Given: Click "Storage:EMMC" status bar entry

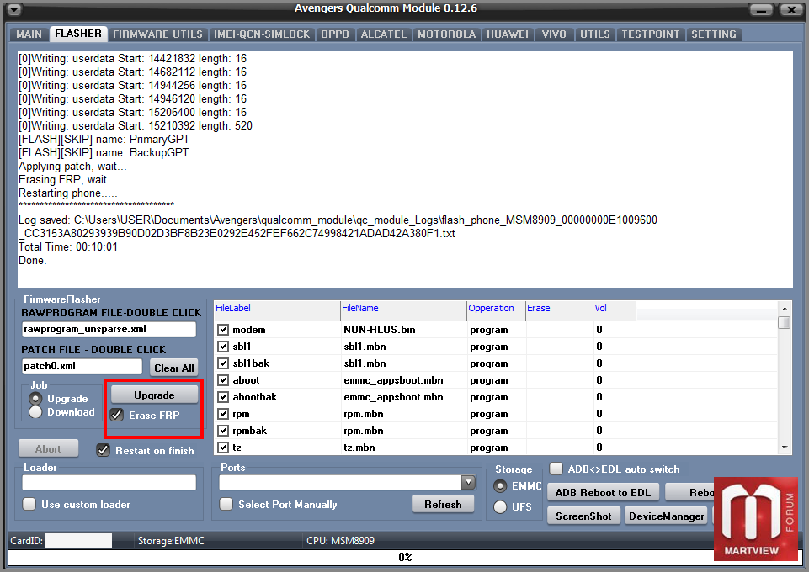Looking at the screenshot, I should pyautogui.click(x=171, y=541).
